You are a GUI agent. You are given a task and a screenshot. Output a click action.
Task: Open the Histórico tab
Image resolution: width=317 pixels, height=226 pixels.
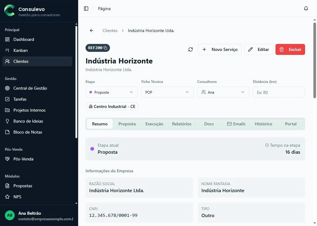(x=264, y=124)
